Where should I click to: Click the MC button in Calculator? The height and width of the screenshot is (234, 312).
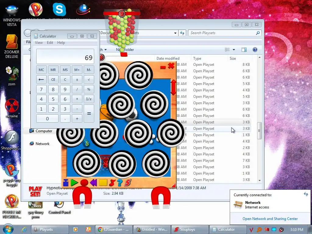(41, 70)
